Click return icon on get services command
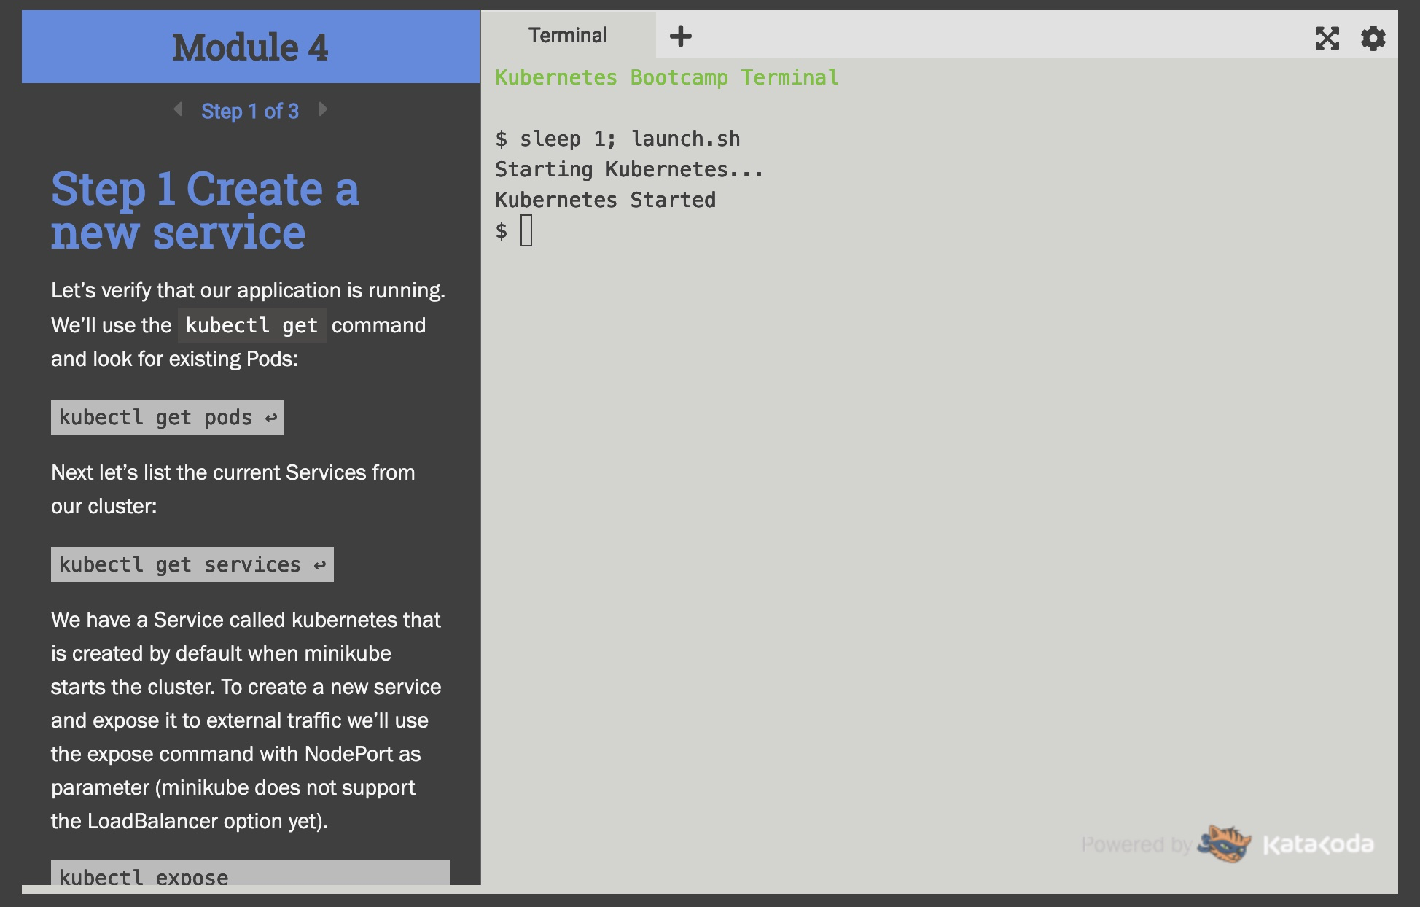 320,565
